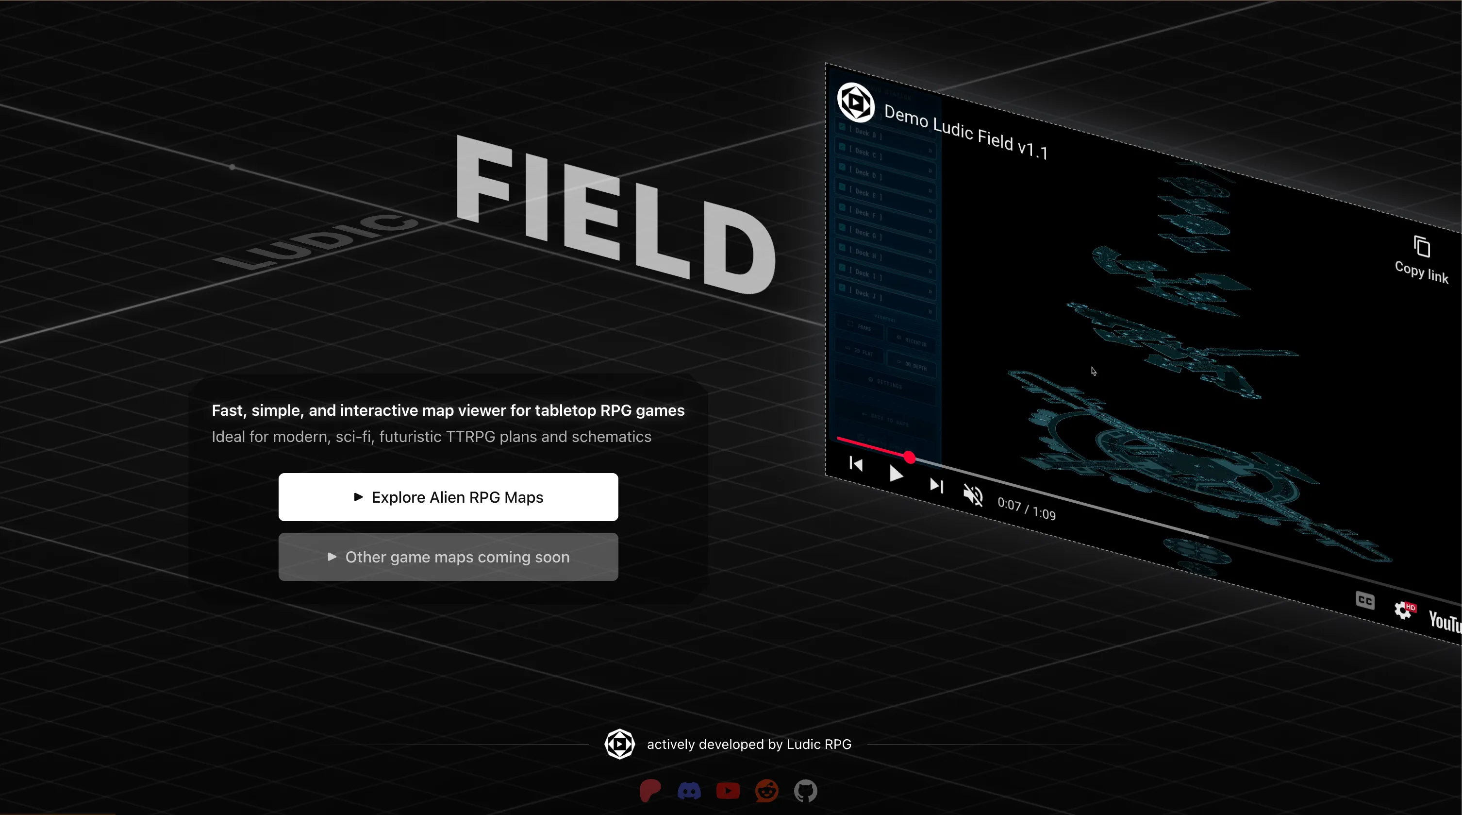Play the demo video
Viewport: 1462px width, 815px height.
tap(896, 474)
